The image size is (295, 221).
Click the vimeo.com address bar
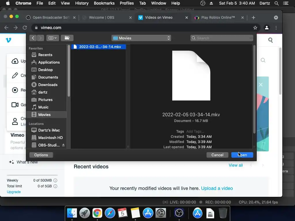point(145,28)
